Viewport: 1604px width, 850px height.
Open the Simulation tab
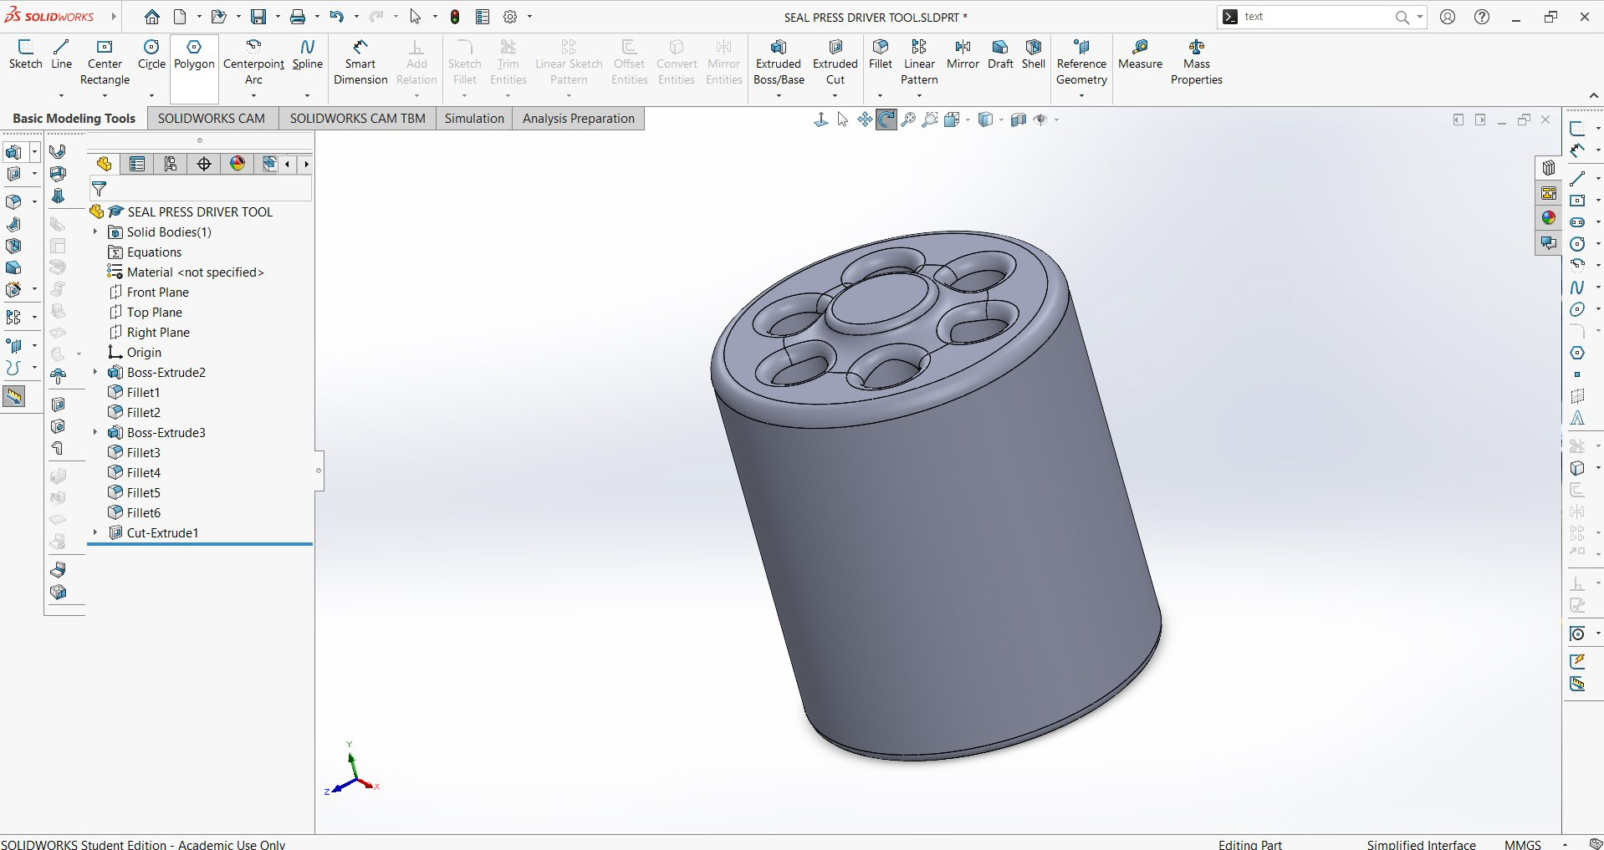474,119
